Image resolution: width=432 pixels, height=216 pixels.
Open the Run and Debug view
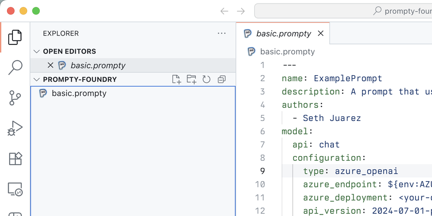coord(15,128)
